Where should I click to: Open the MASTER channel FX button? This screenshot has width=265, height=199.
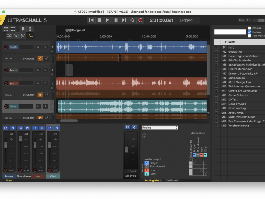pyautogui.click(x=128, y=127)
